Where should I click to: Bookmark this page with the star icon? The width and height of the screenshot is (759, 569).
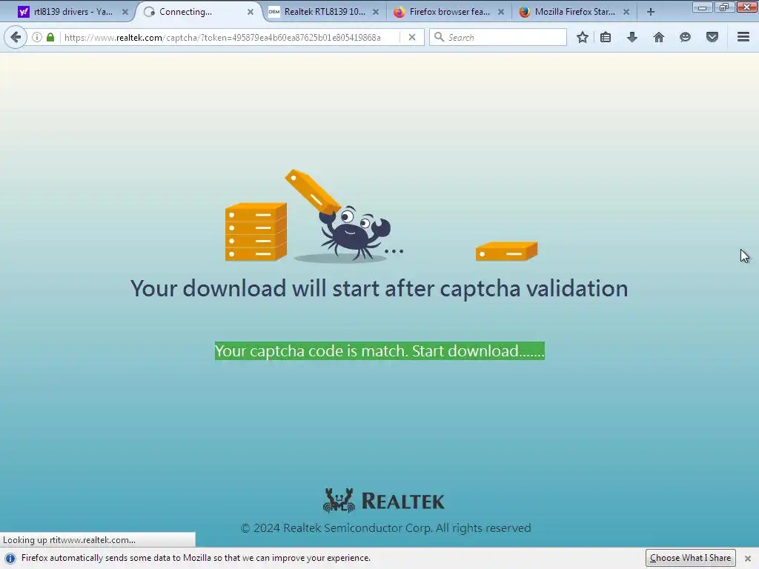[583, 37]
